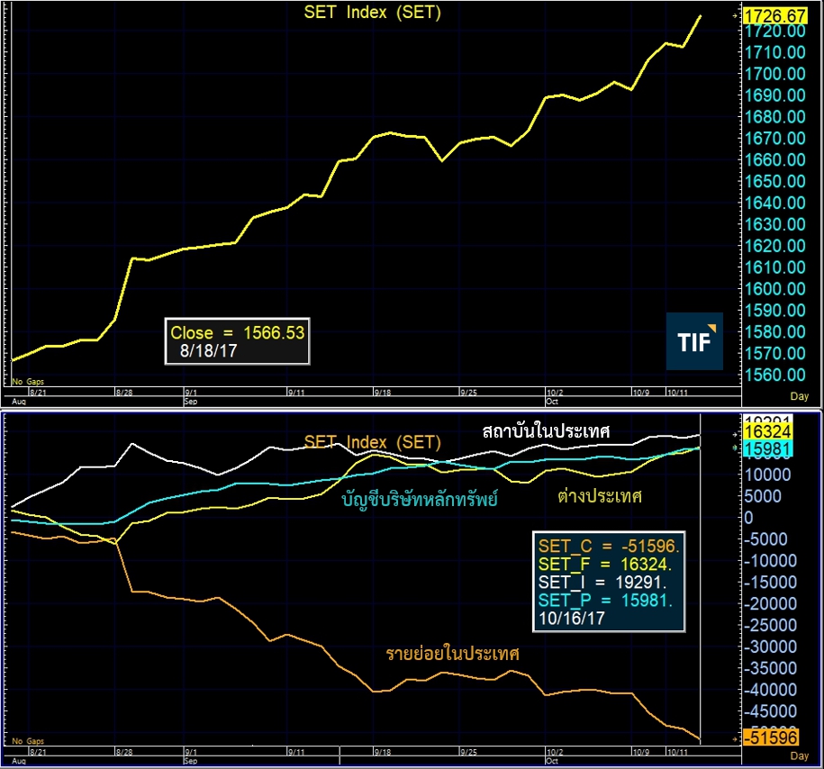The width and height of the screenshot is (824, 769).
Task: Click the Day interval label on upper chart
Action: point(799,396)
